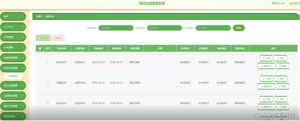Click 查看评论 for row 活动名称1
Screen dimensions: 300x121
point(266,66)
